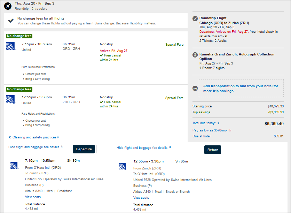Click the United logo on the 7:15pm ORD-ZRH summary row

pos(10,46)
